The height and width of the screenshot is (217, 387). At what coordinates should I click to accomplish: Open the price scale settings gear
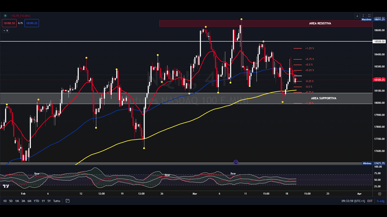(380, 194)
